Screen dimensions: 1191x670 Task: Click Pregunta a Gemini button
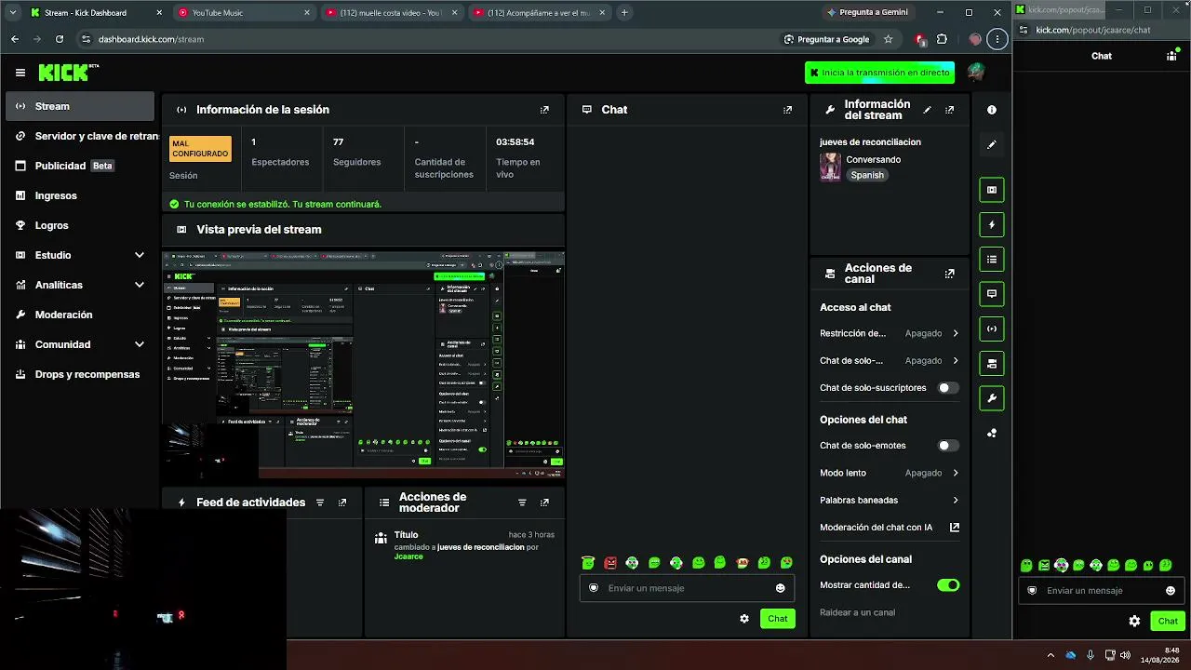[x=867, y=12]
